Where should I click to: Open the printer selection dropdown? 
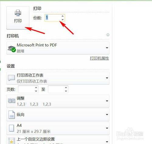(107, 48)
